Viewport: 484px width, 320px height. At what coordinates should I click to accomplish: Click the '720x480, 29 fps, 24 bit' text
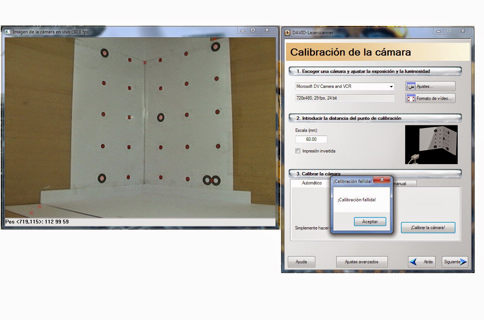point(317,98)
